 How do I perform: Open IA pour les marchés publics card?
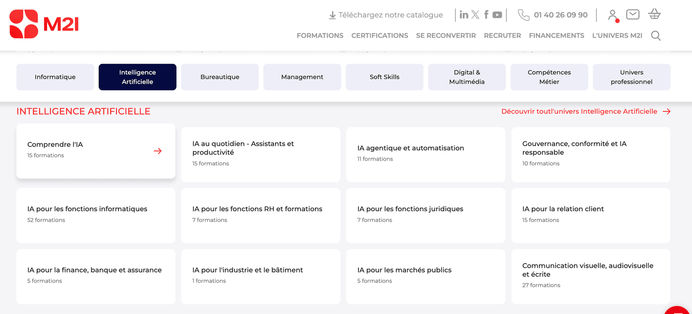coord(426,276)
